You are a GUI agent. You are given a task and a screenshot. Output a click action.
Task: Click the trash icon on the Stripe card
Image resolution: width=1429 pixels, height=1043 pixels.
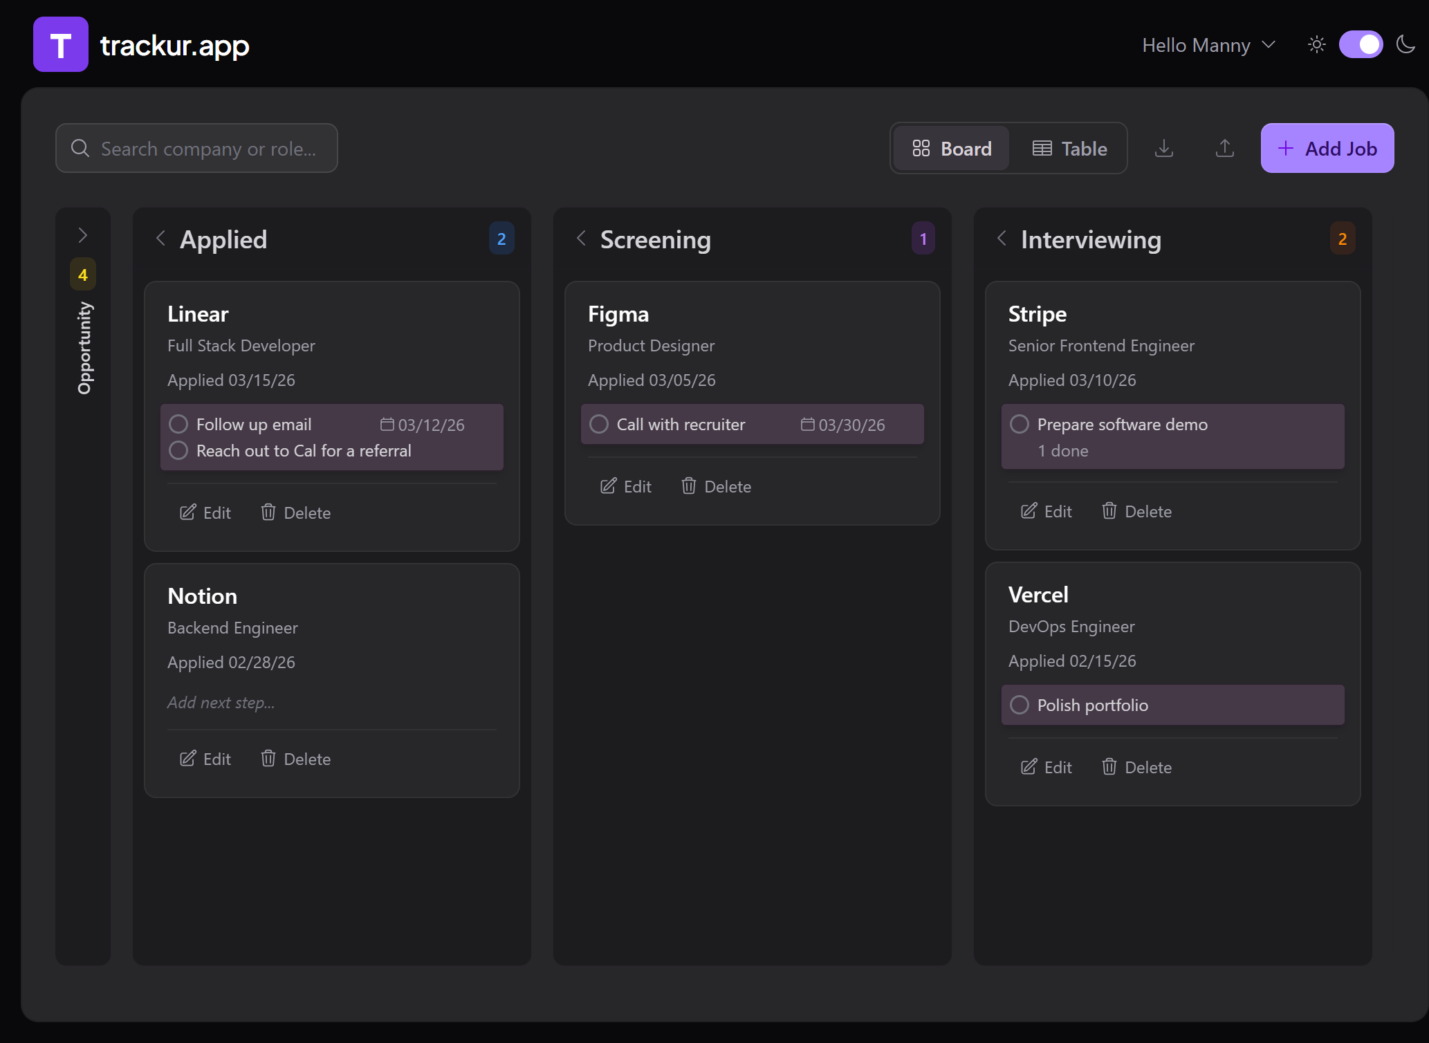tap(1109, 510)
